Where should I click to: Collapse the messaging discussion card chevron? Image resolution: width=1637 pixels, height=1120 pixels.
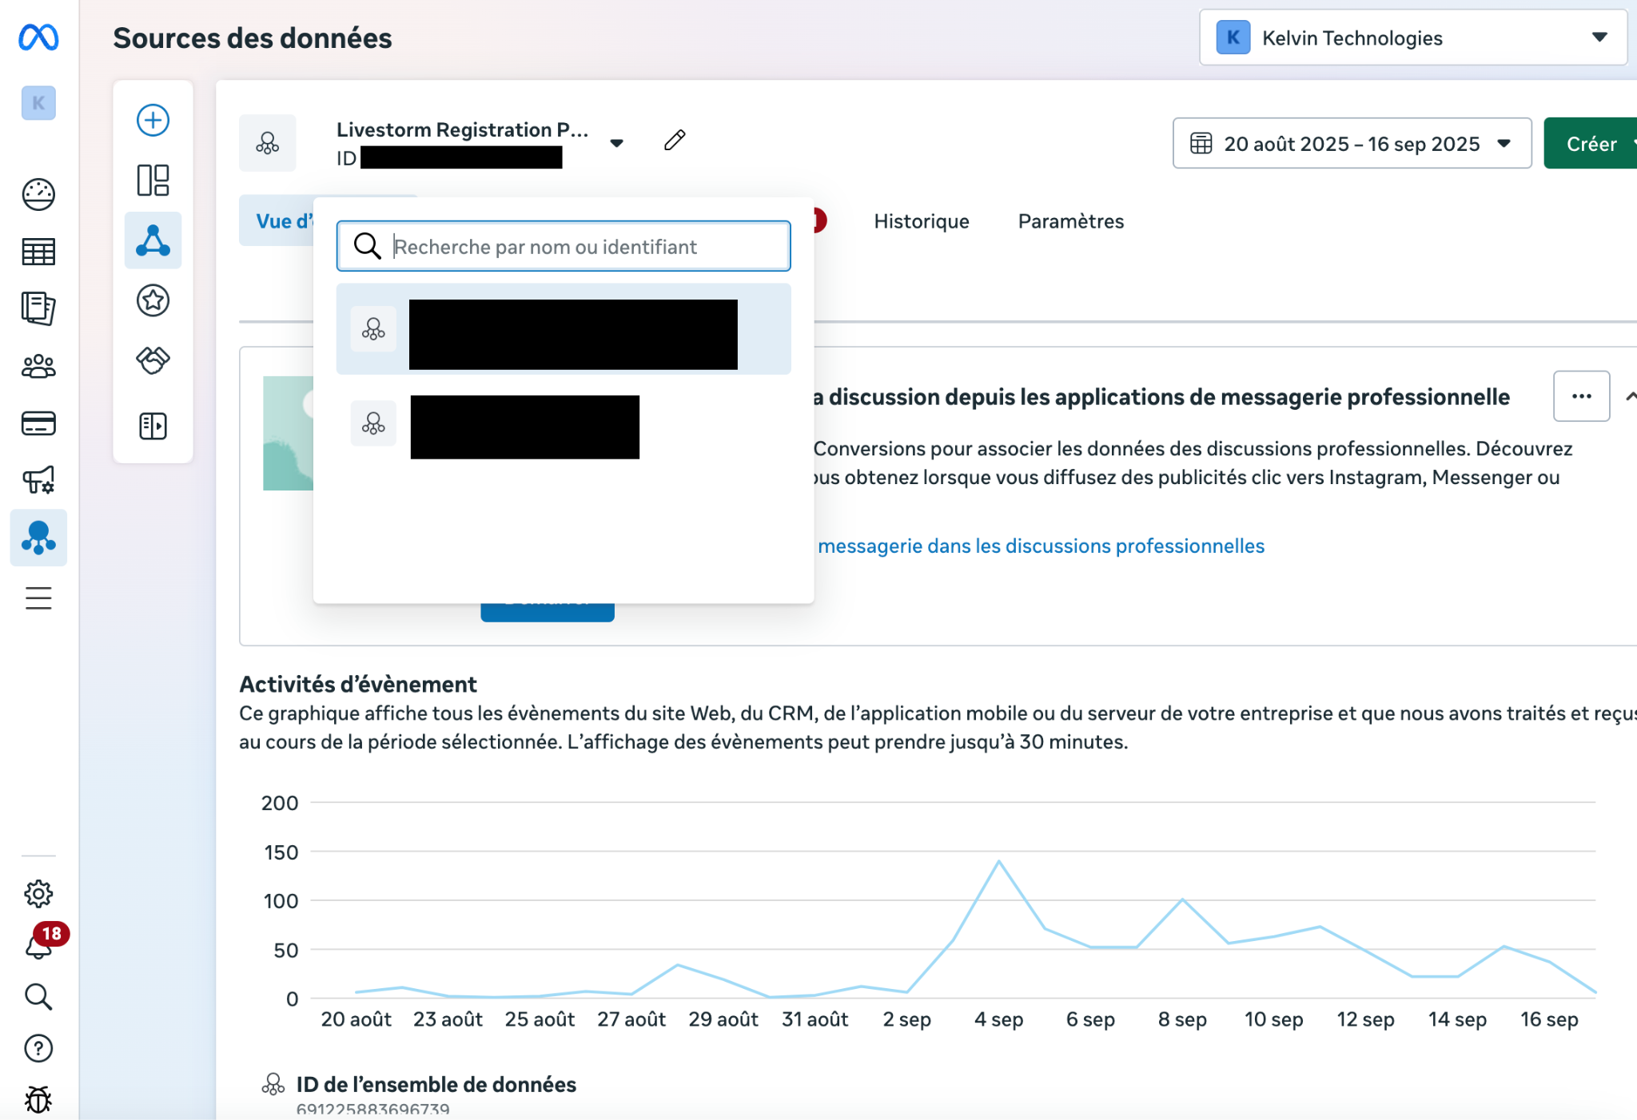click(1630, 396)
